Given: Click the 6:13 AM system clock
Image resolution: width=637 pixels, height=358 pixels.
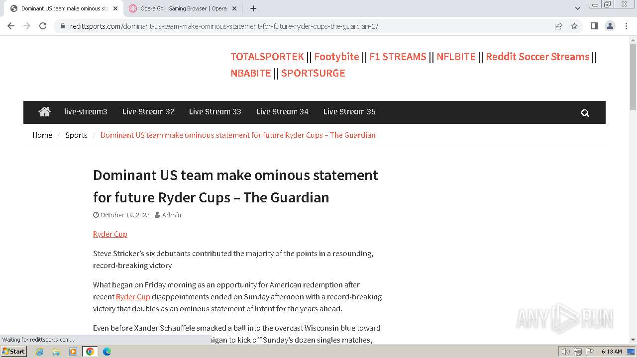Looking at the screenshot, I should click(x=612, y=352).
